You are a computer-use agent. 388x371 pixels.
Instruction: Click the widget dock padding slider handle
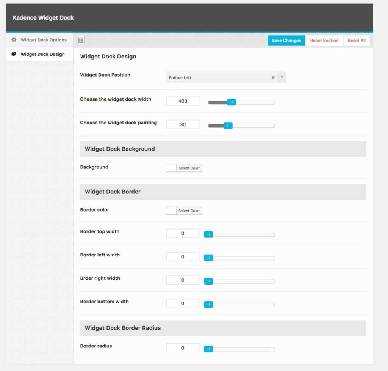(x=228, y=125)
